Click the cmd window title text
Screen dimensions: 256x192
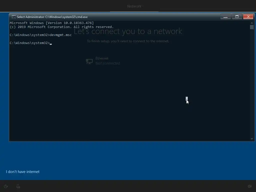click(x=52, y=17)
